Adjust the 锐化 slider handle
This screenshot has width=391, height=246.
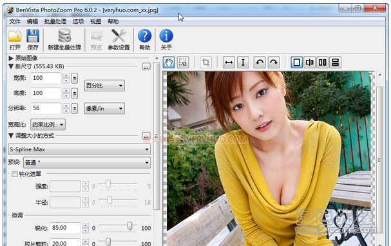129,226
